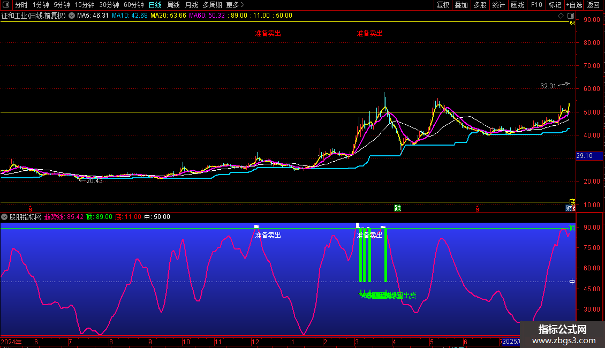Switch to the 60分钟 chart tab

[133, 5]
